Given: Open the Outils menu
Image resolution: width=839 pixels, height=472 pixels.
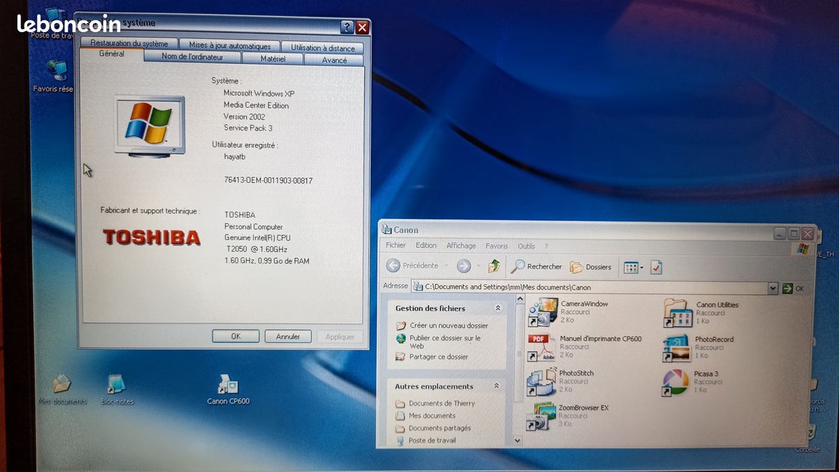Looking at the screenshot, I should [x=526, y=246].
